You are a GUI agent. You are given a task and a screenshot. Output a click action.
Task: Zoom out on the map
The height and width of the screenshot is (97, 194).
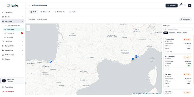click(x=28, y=29)
